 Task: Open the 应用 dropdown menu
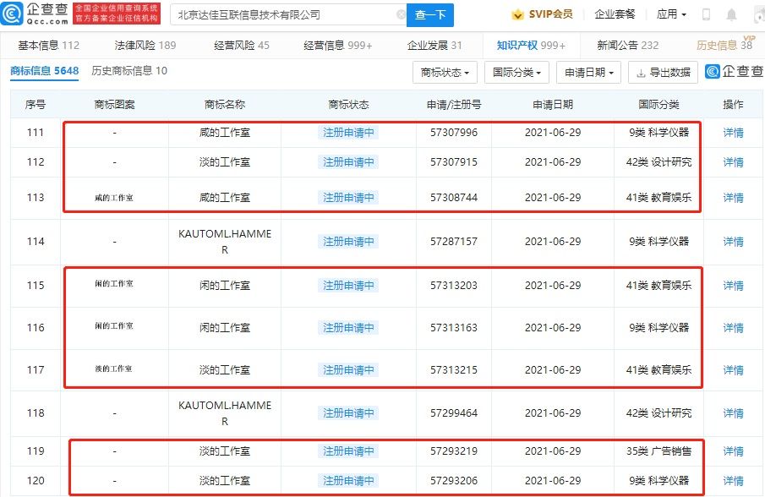(x=671, y=14)
